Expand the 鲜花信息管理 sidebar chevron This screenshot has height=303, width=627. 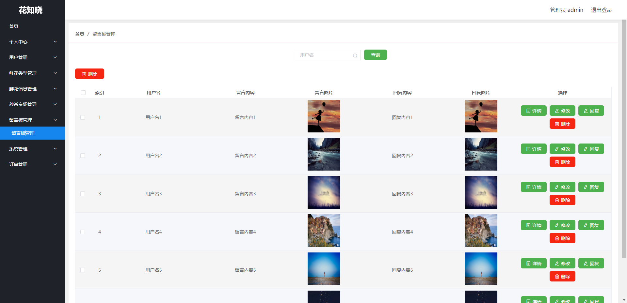pyautogui.click(x=55, y=89)
